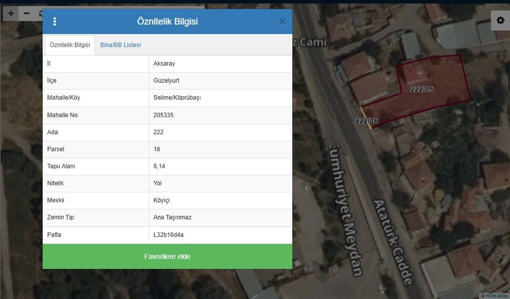This screenshot has height=299, width=510.
Task: Click the Zemin Tip value Ana Taşınmaz
Action: coord(172,217)
